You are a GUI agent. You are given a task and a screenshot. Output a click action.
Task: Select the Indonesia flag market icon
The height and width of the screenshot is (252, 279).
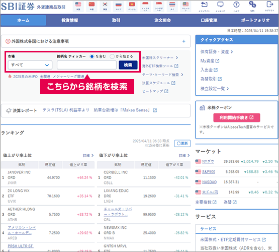pyautogui.click(x=145, y=7)
